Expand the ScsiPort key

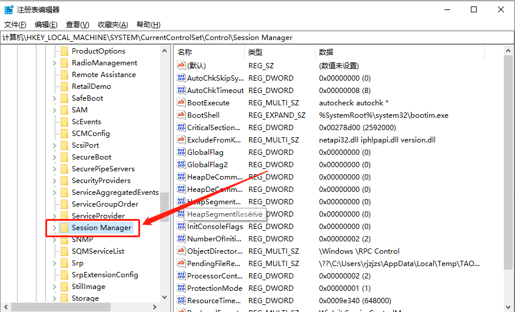pos(55,145)
